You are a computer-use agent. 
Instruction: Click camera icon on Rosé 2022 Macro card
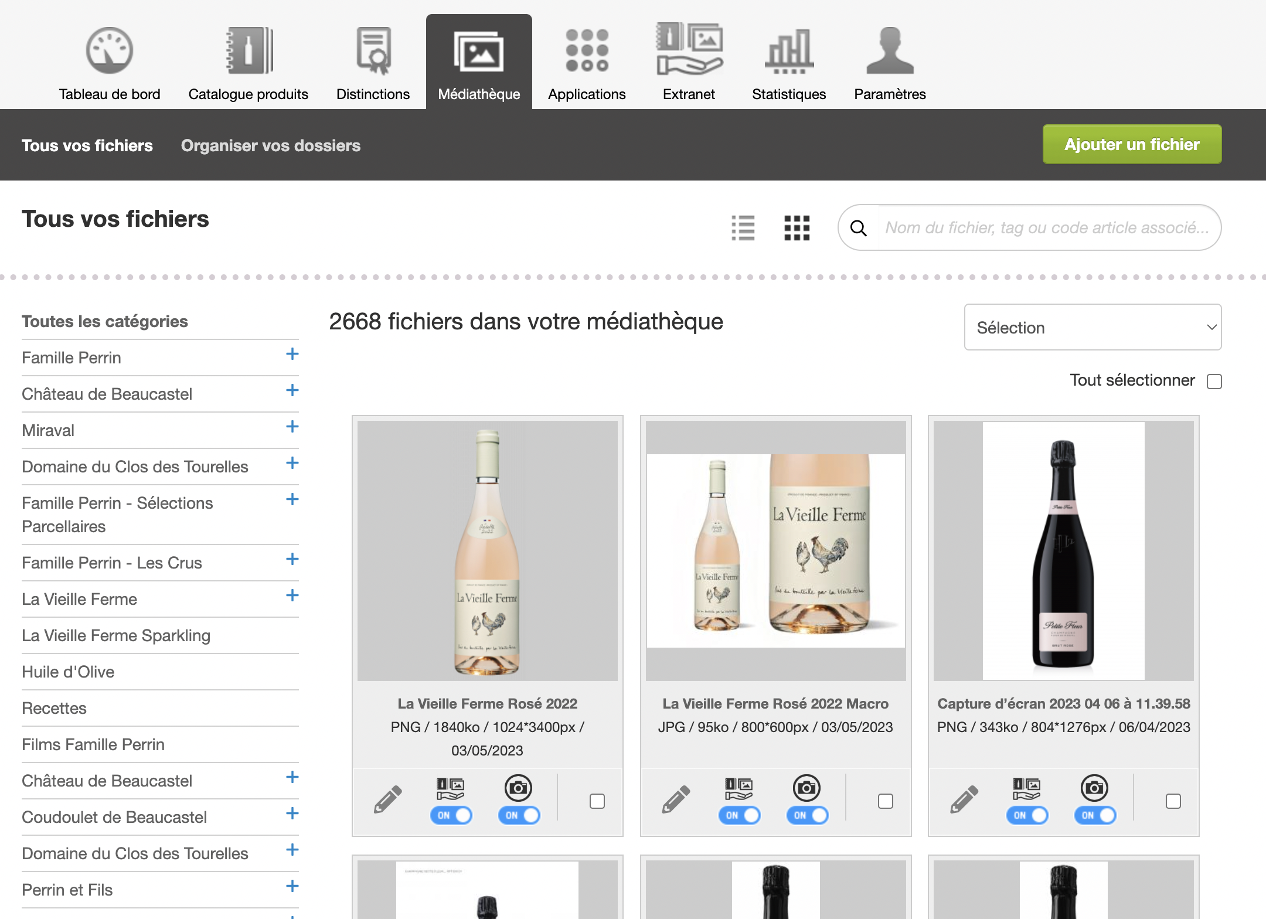(x=807, y=788)
